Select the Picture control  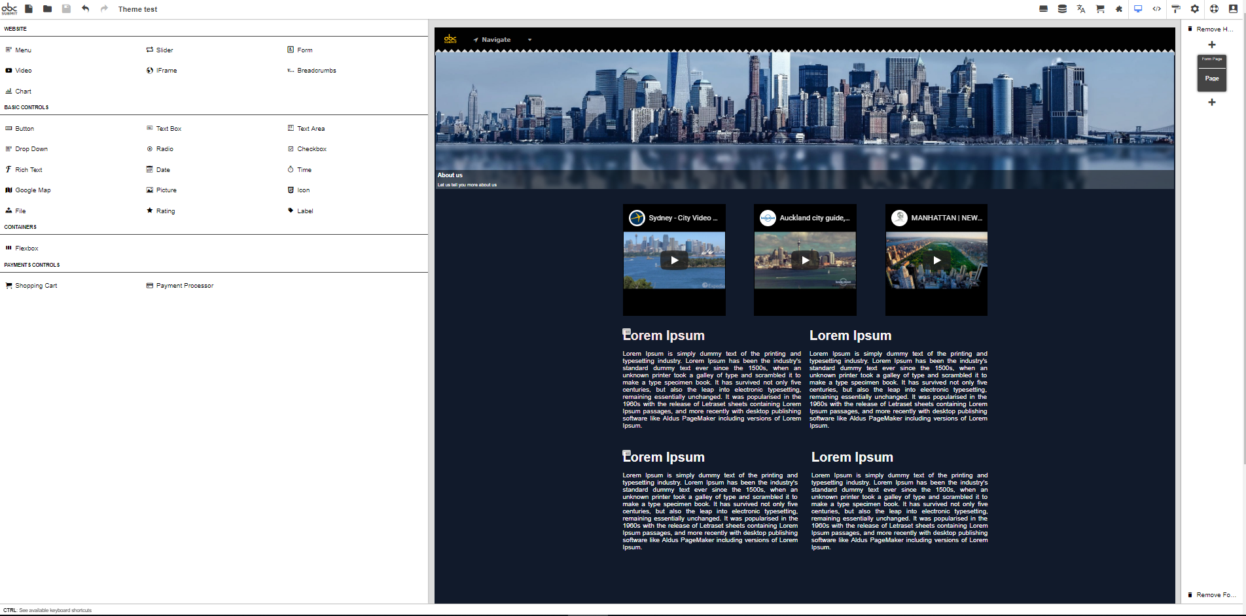[162, 190]
